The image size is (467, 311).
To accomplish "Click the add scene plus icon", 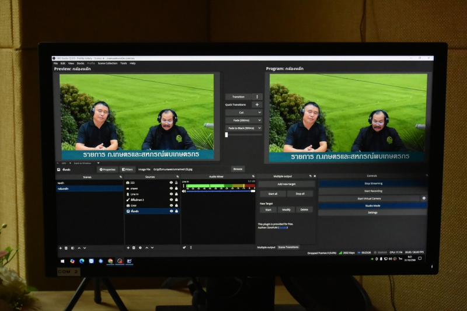I will point(60,248).
